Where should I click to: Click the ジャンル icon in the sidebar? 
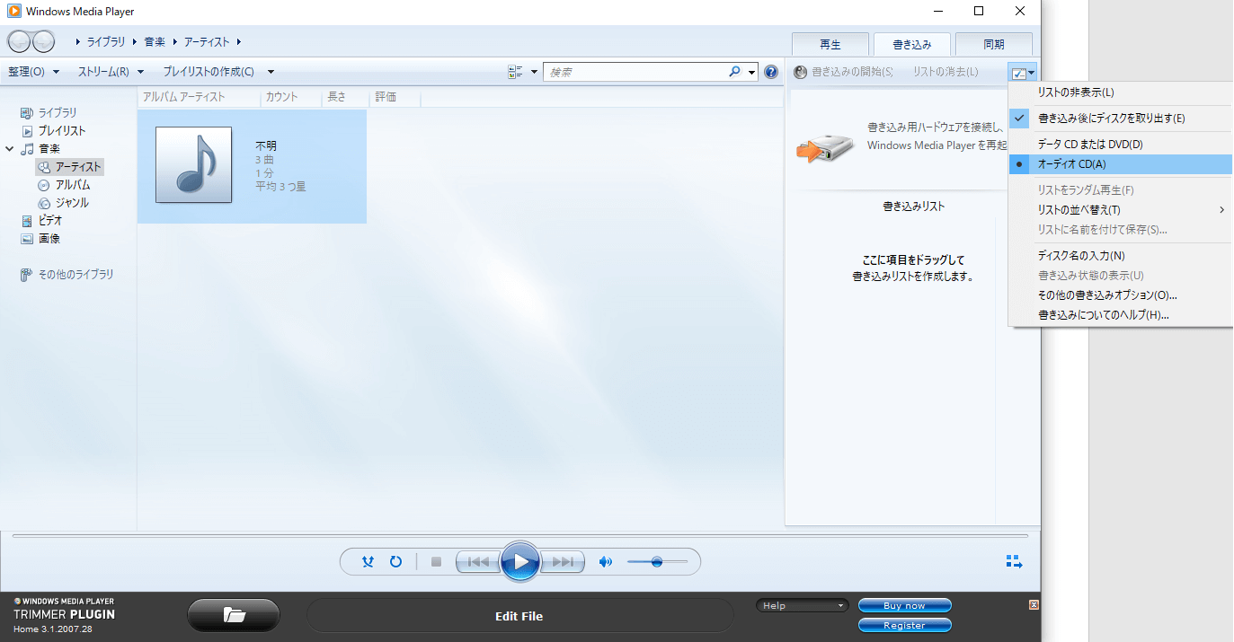pyautogui.click(x=44, y=203)
